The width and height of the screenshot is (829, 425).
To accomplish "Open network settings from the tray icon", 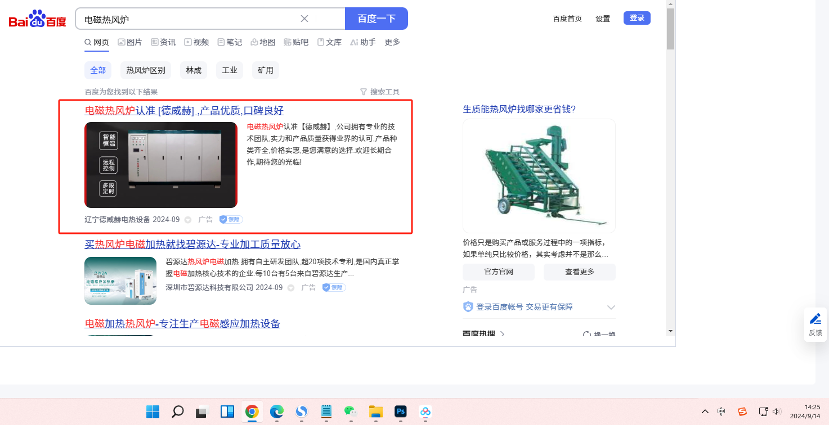I will point(763,412).
